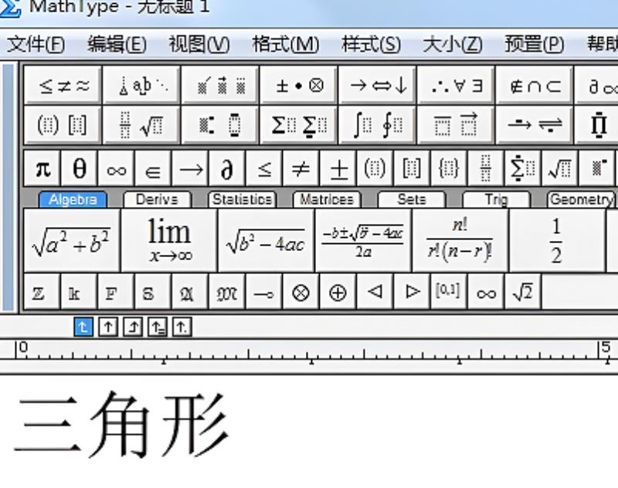Open the spaces and ellipses palette
This screenshot has width=618, height=488.
141,85
